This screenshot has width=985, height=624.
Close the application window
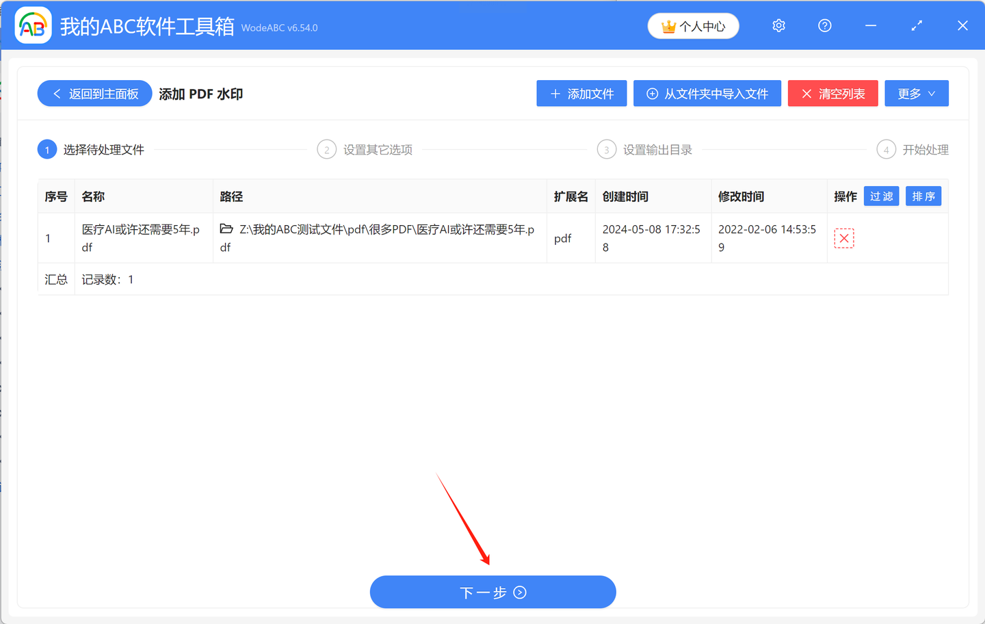pyautogui.click(x=962, y=26)
